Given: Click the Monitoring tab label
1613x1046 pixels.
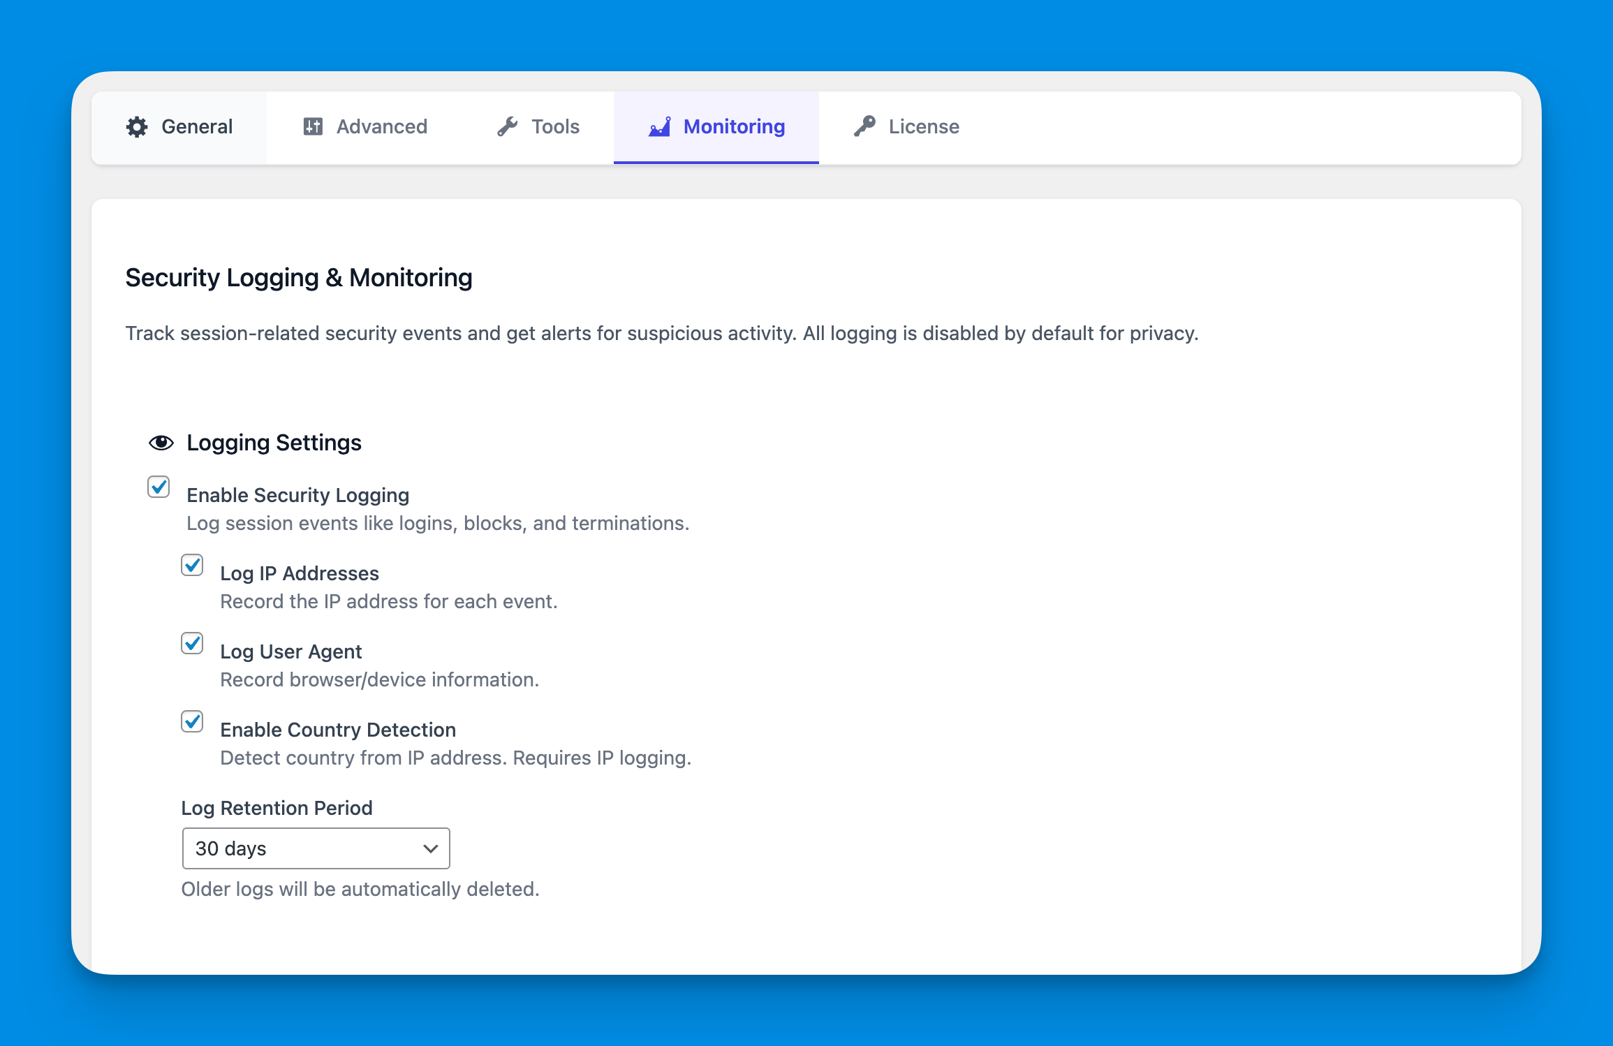Looking at the screenshot, I should [734, 127].
